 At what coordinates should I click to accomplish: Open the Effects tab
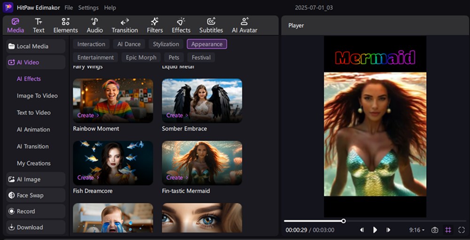[181, 25]
